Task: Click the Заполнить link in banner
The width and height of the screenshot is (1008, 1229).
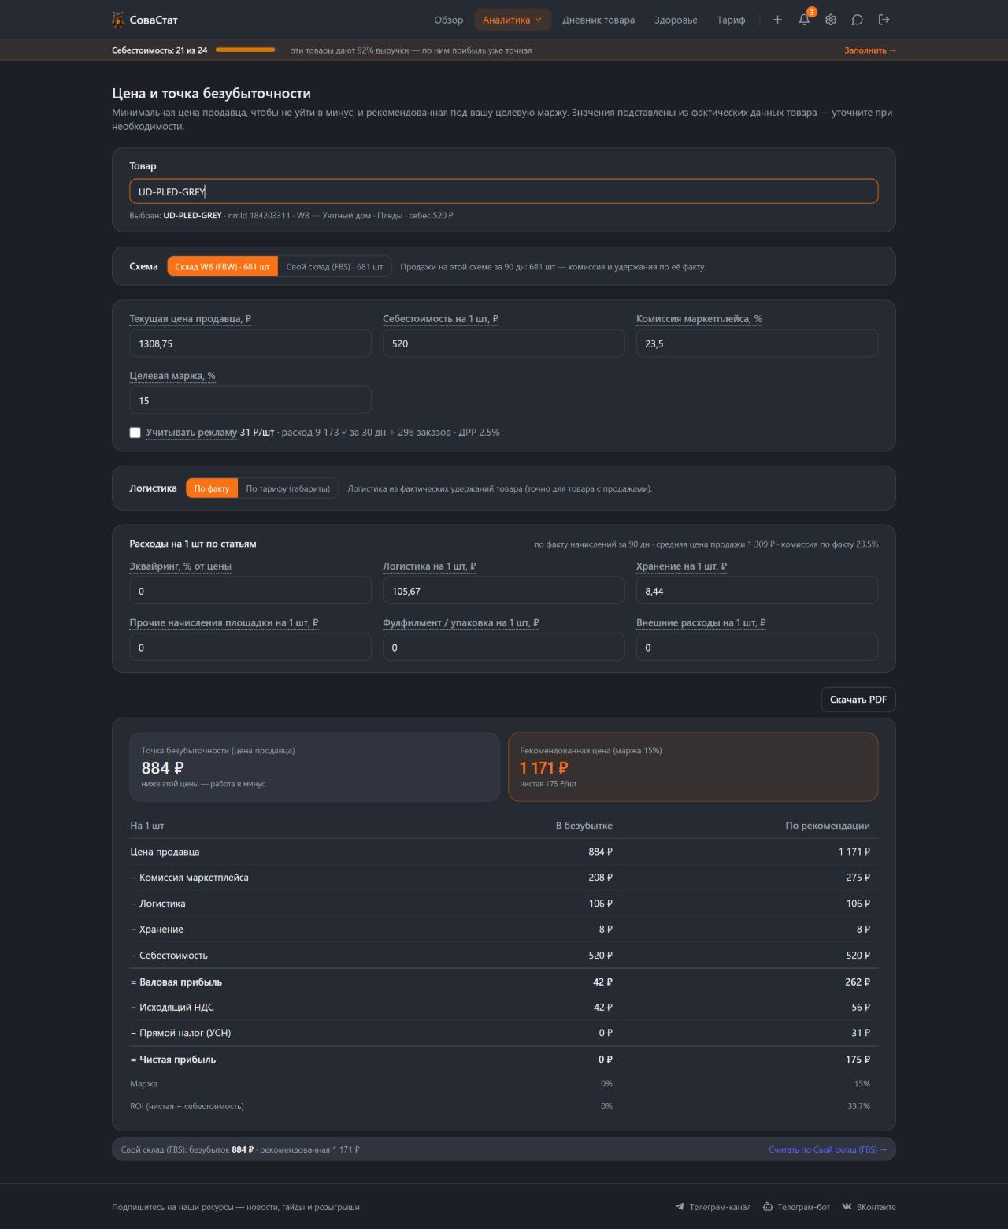Action: tap(870, 50)
